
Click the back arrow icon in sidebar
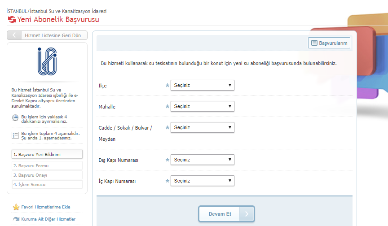(x=14, y=35)
